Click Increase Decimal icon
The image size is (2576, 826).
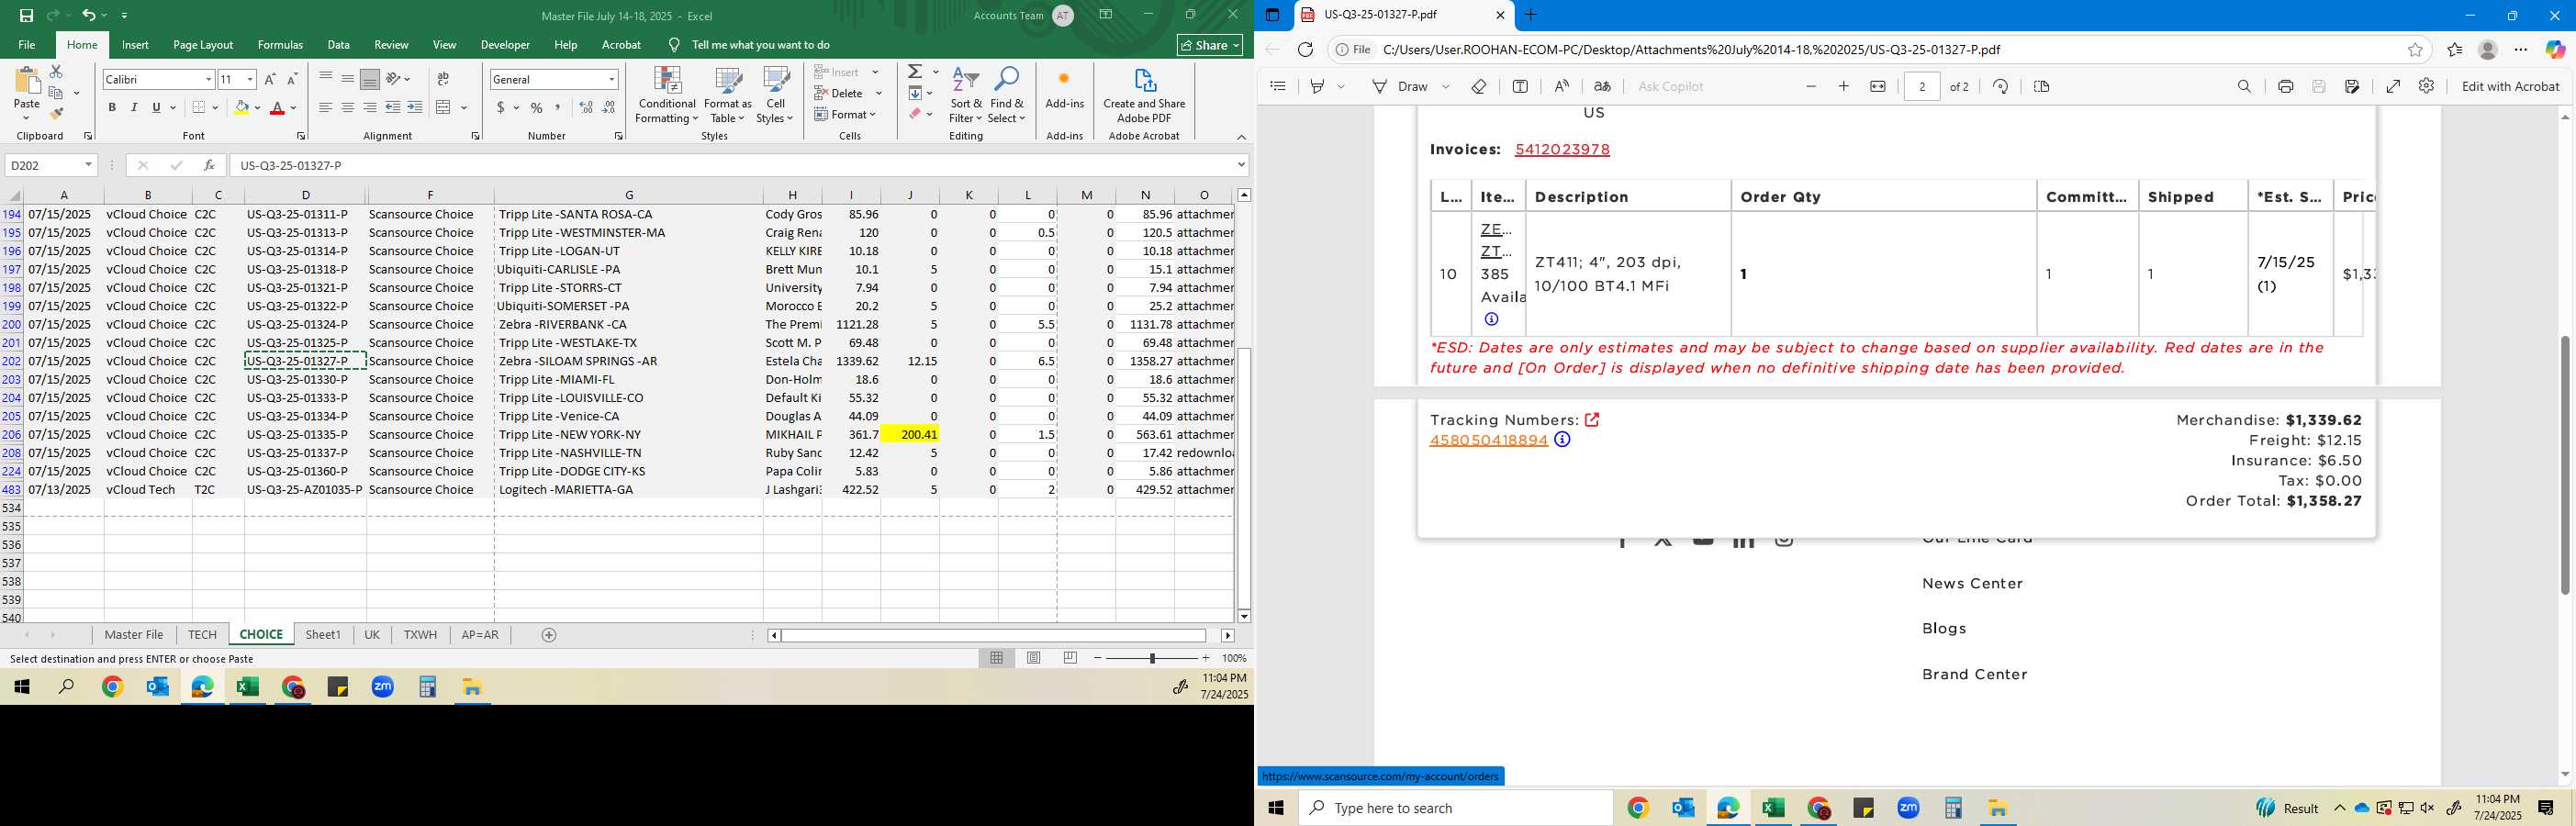pyautogui.click(x=586, y=108)
